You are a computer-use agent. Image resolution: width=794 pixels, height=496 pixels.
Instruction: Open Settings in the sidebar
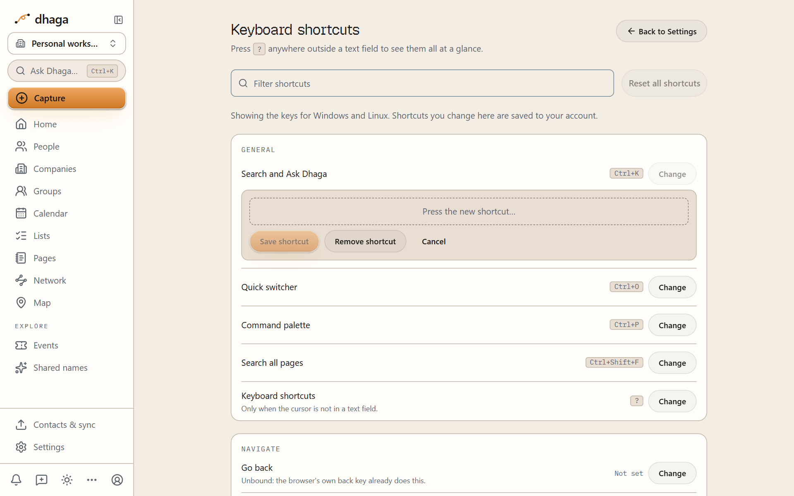click(67, 447)
